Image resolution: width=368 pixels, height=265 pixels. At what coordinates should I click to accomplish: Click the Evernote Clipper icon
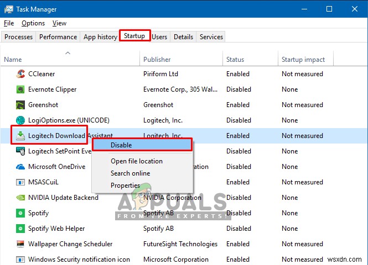pyautogui.click(x=20, y=89)
